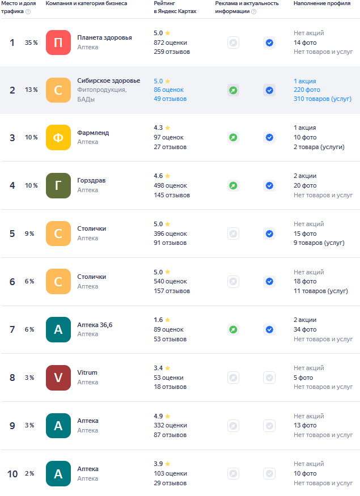Viewport: 360px width, 496px height.
Task: Click green ad icon for Горздрав
Action: (x=233, y=186)
